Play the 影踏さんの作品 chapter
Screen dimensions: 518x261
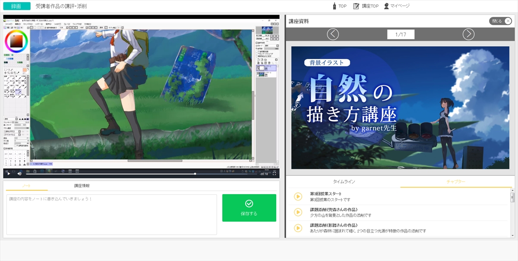point(298,228)
